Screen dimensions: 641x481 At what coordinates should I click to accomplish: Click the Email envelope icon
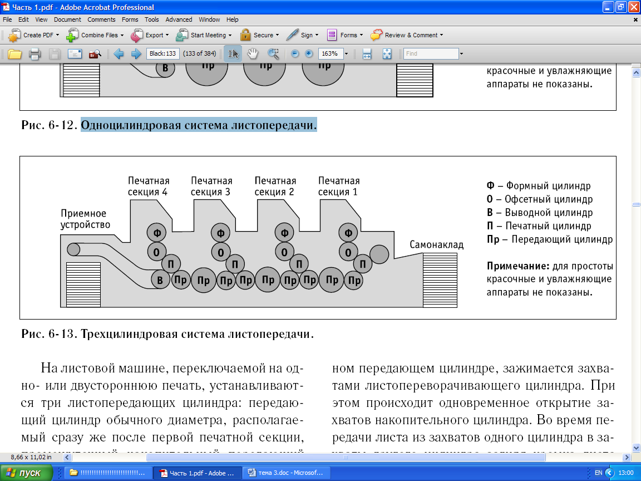click(75, 53)
